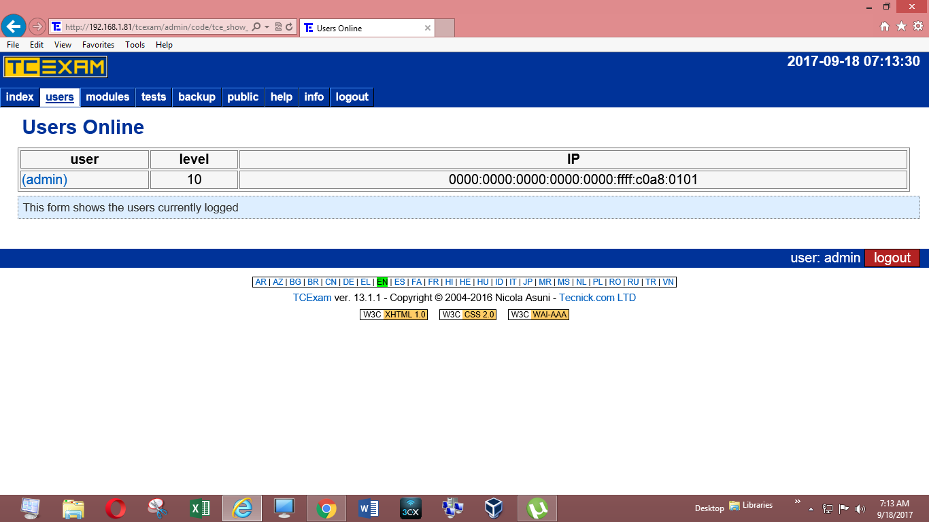
Task: Select the FR language link
Action: click(x=433, y=281)
